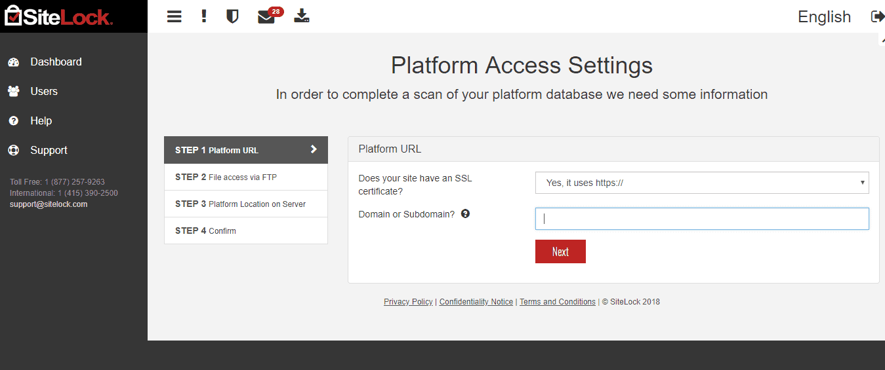Focus the Domain or Subdomain text field

click(702, 219)
